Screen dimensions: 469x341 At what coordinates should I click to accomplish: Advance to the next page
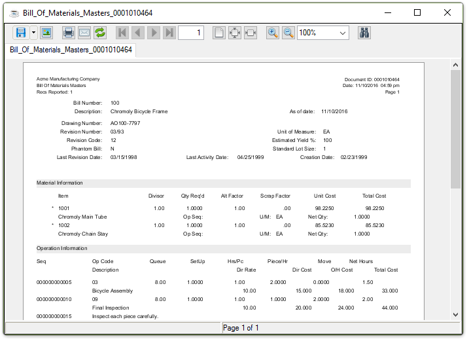pyautogui.click(x=154, y=32)
